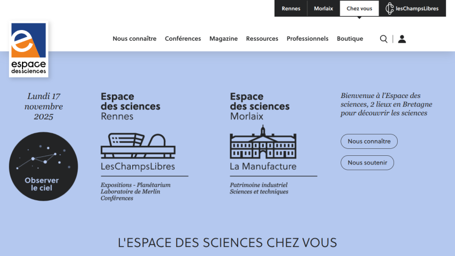Click the lesChampsLibres logo link

412,9
